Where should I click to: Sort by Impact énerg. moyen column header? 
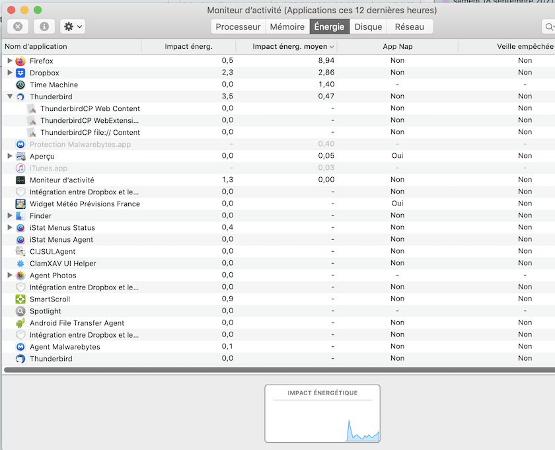tap(287, 46)
